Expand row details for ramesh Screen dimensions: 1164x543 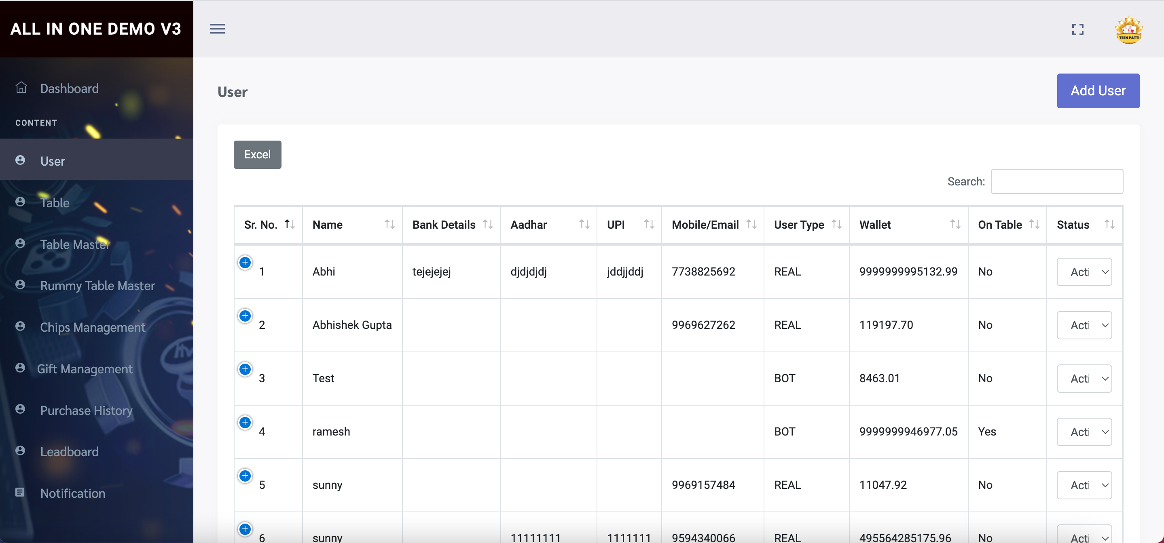tap(245, 422)
